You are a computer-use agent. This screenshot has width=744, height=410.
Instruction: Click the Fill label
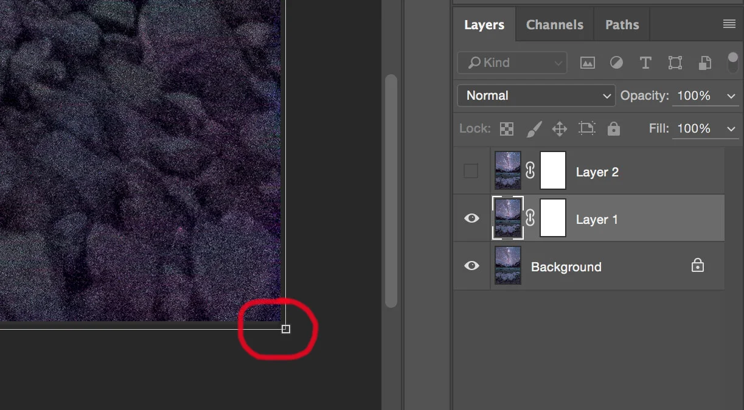659,128
